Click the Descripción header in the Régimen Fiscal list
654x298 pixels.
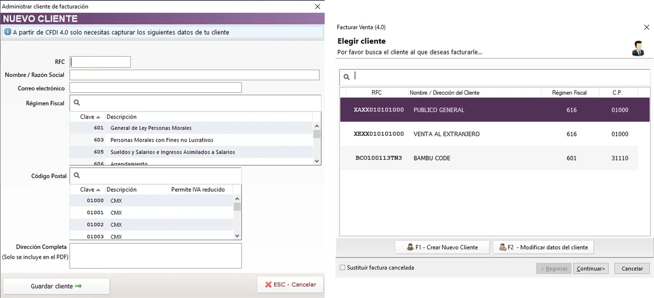(x=209, y=117)
